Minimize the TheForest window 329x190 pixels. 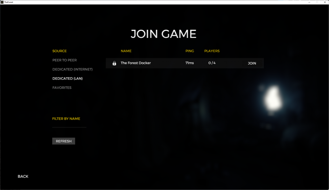[x=309, y=2]
